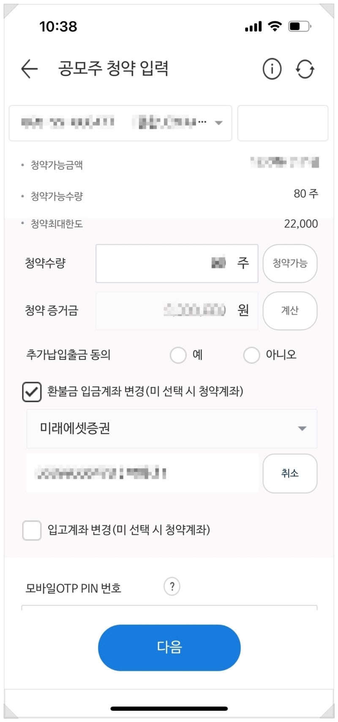Check the 입고계좌 변경 checkbox
The image size is (338, 722).
[x=32, y=530]
